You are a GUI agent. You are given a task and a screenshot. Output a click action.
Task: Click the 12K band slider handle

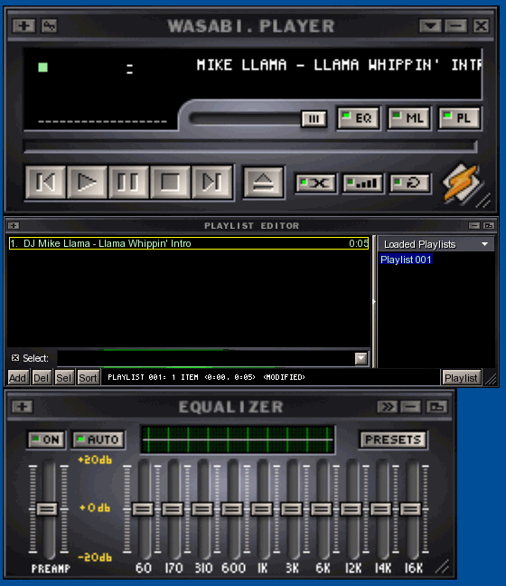[x=351, y=509]
